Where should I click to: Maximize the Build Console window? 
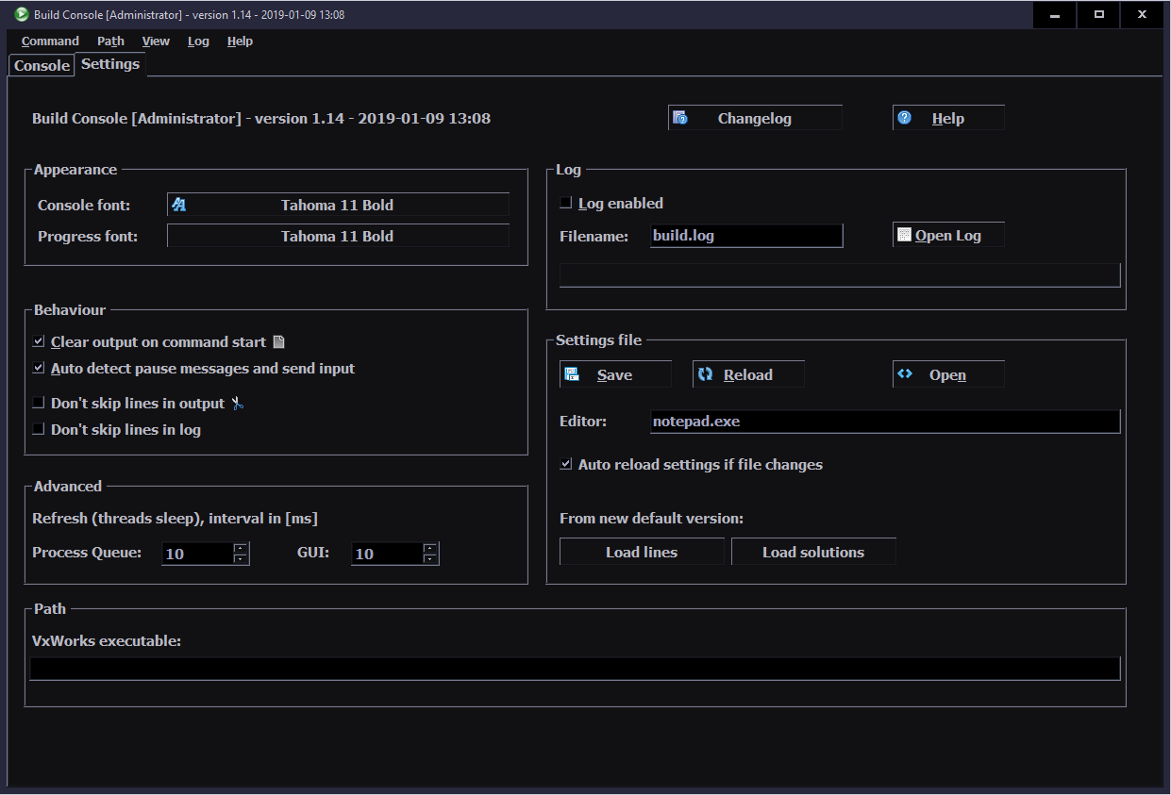coord(1098,14)
